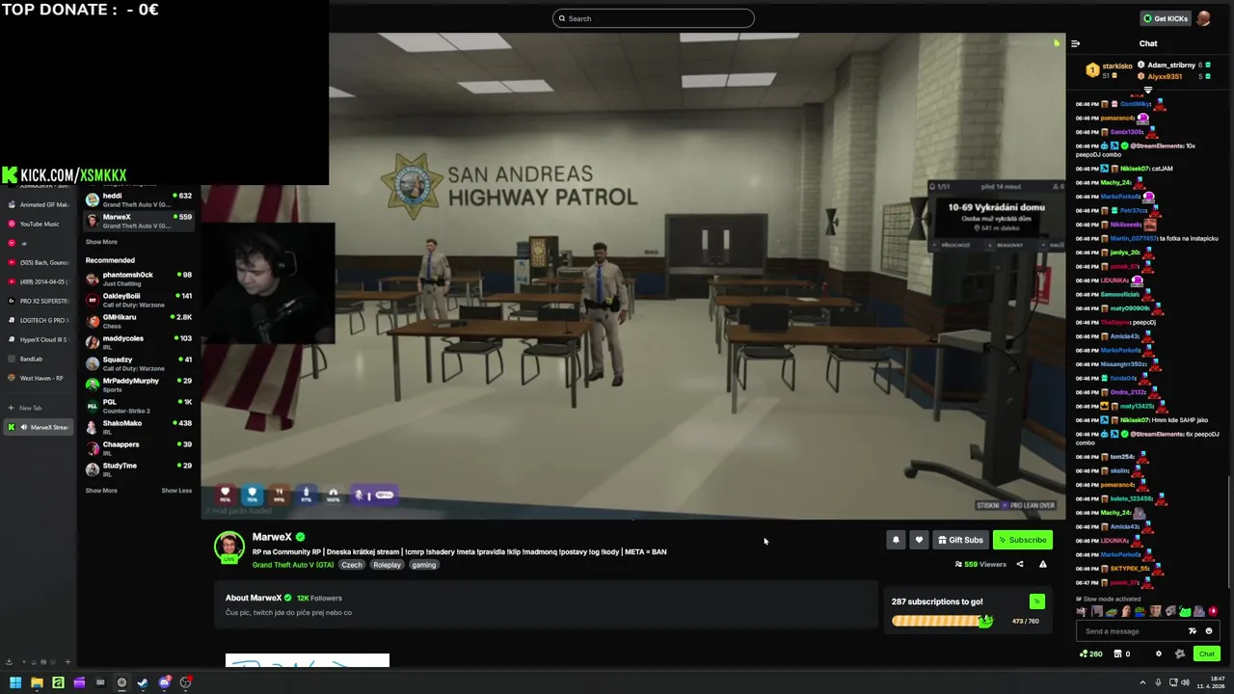Click the Gift Subs button
1234x694 pixels.
point(960,540)
